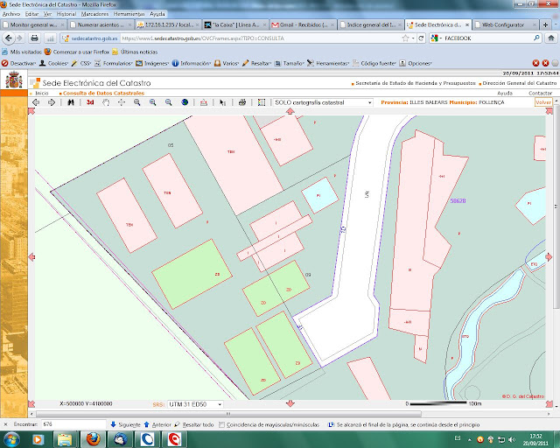
Task: Click the 'Siguiente' find button
Action: [x=126, y=423]
